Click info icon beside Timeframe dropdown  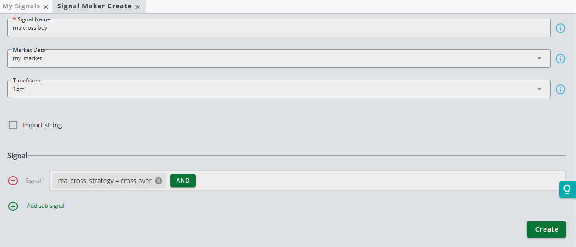coord(560,89)
